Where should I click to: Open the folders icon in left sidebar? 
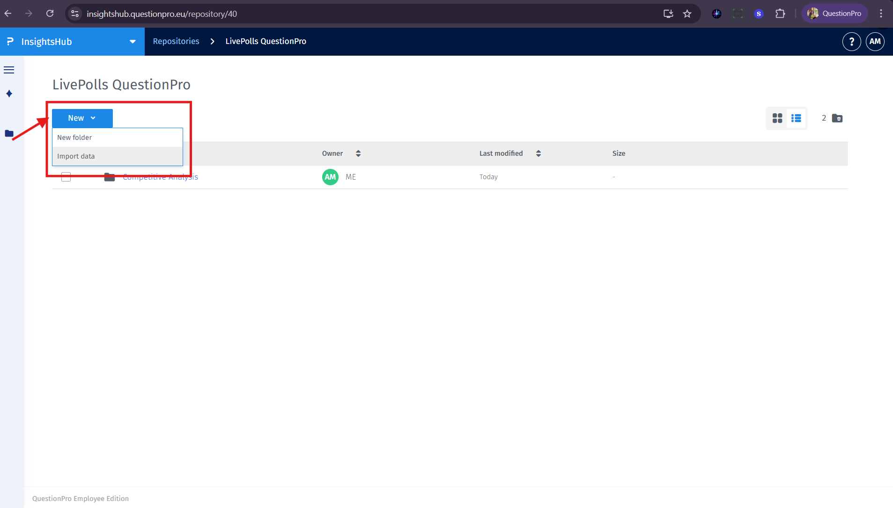[9, 133]
